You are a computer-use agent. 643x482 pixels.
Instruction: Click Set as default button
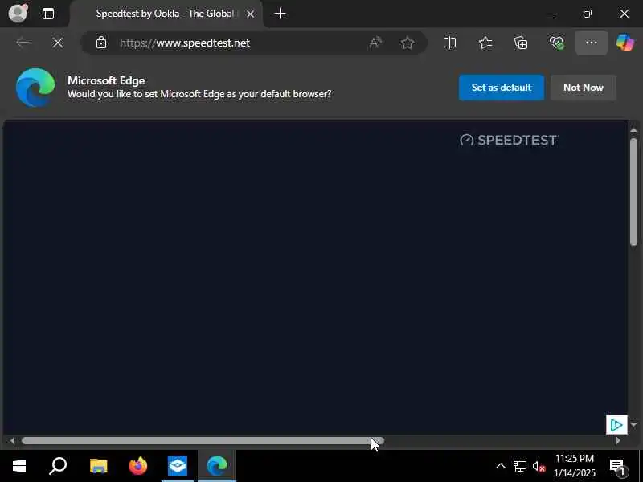(x=501, y=88)
